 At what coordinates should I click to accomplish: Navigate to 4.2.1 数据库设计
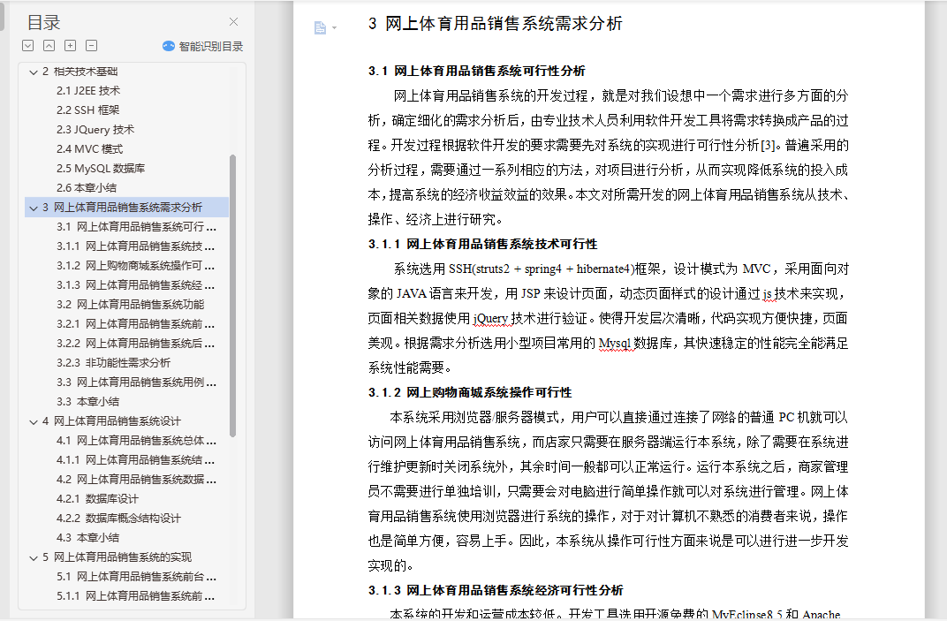pos(97,498)
